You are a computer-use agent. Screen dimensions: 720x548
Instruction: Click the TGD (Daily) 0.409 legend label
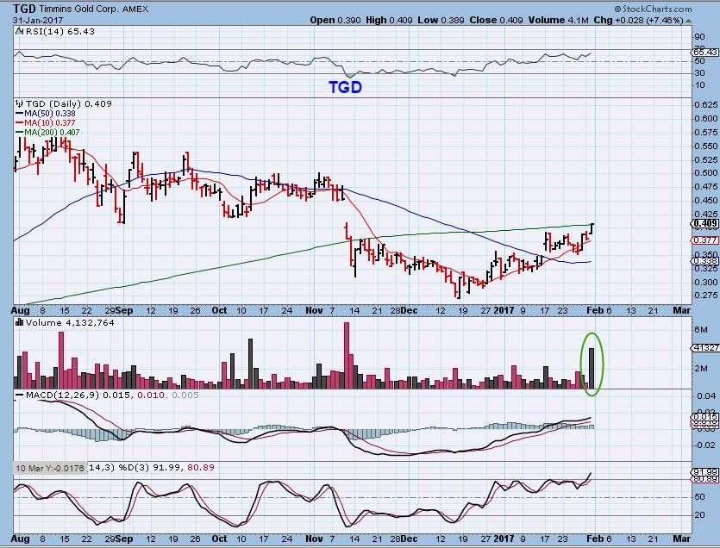pos(68,103)
